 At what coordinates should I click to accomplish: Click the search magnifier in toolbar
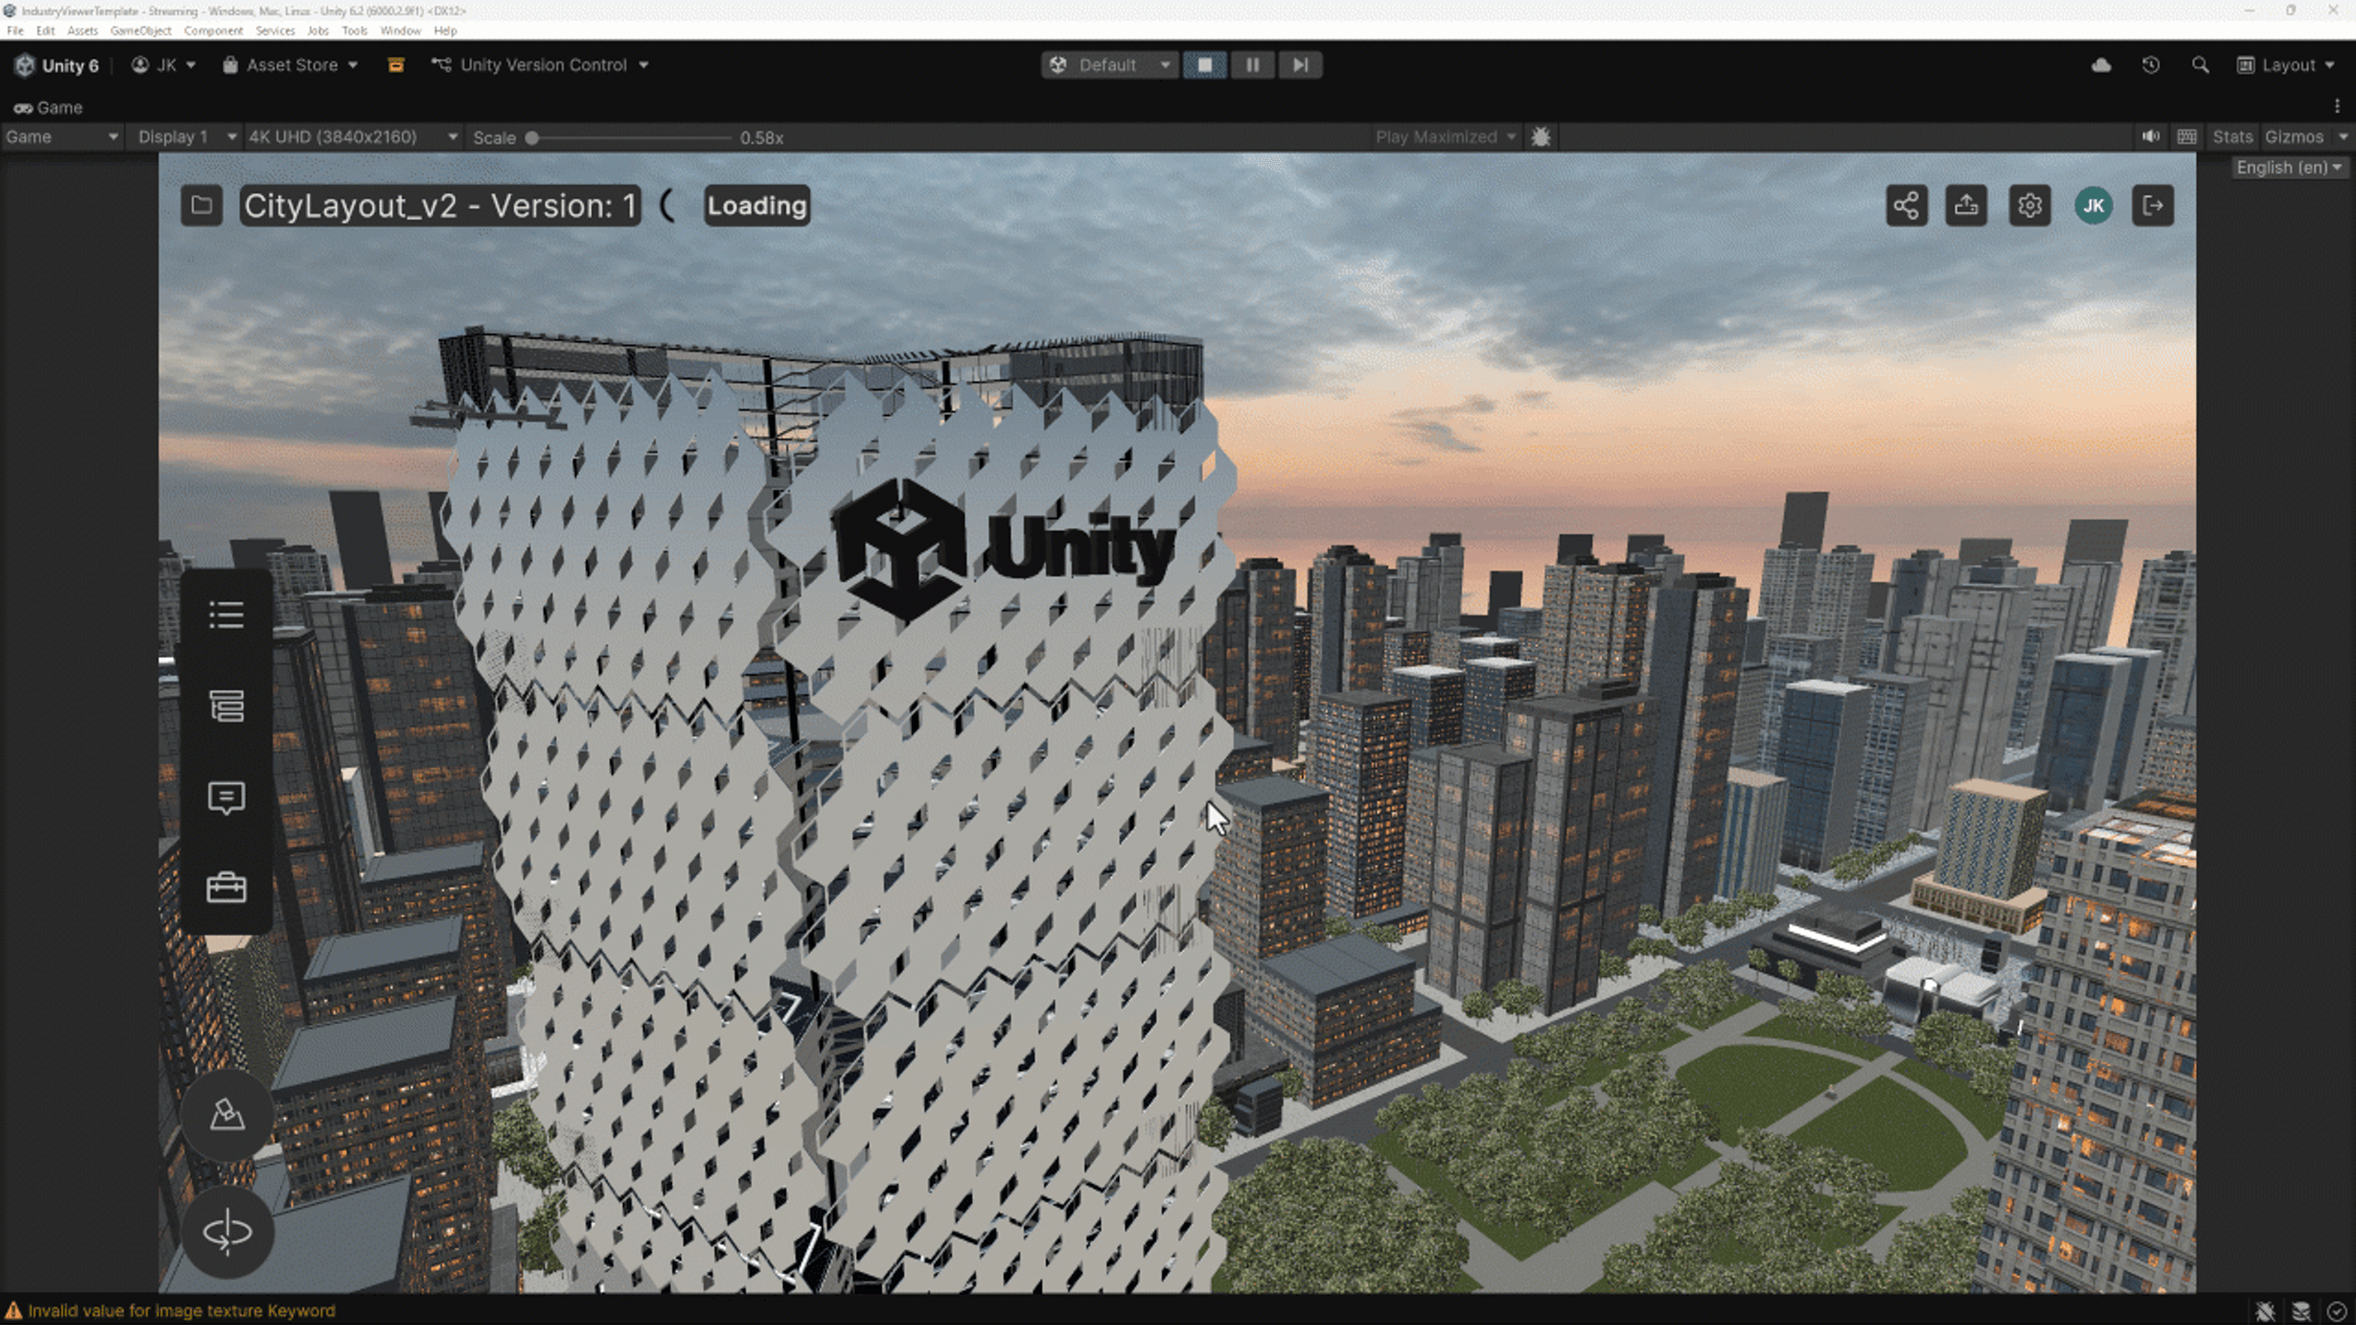coord(2200,65)
